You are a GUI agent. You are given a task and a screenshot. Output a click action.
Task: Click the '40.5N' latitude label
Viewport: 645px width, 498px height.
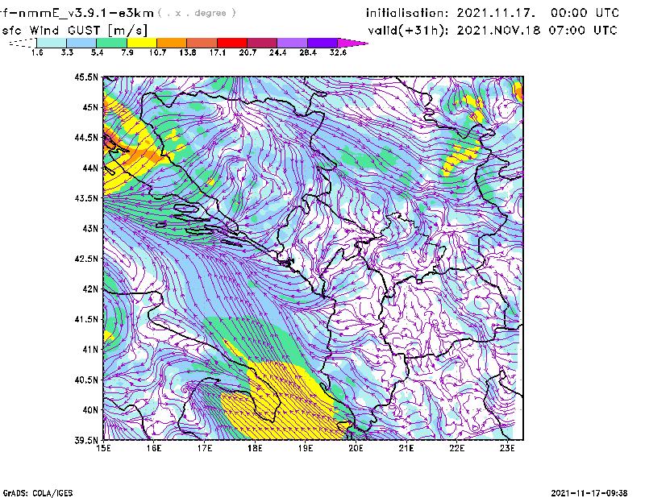(x=86, y=380)
